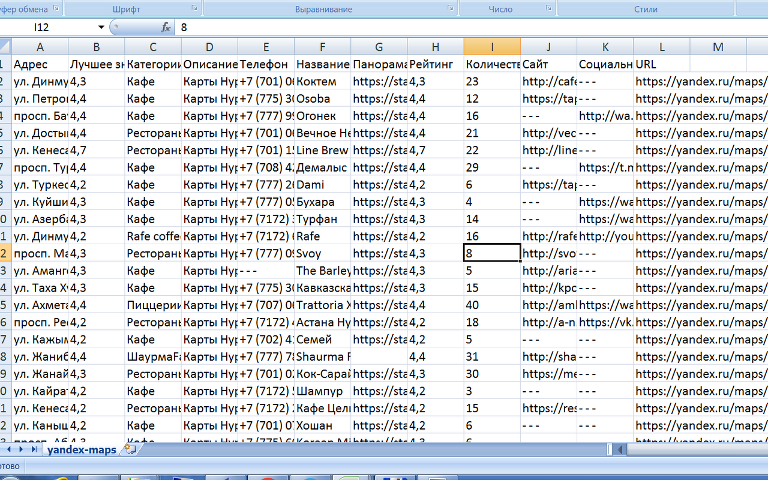Jump to last sheet with navigation arrow

click(x=34, y=449)
